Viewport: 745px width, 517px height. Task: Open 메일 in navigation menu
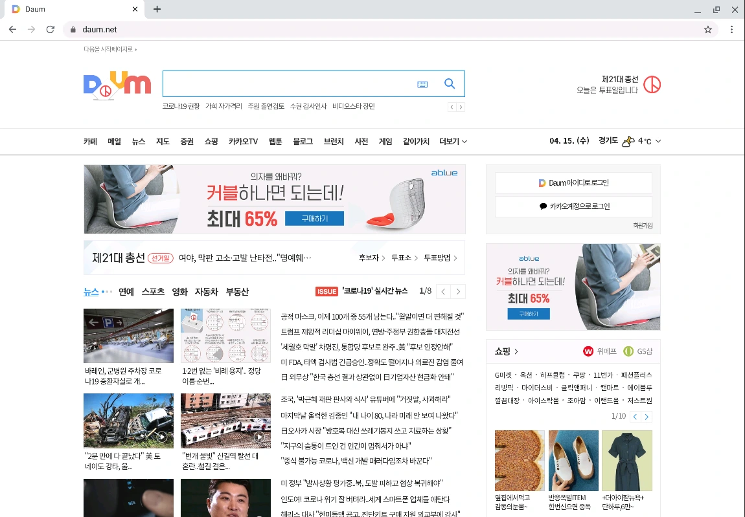pos(115,142)
